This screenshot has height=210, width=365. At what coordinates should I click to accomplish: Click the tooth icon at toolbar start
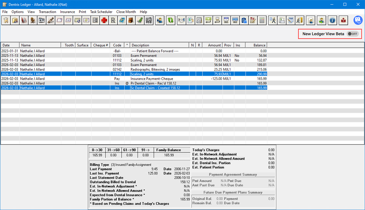6,20
